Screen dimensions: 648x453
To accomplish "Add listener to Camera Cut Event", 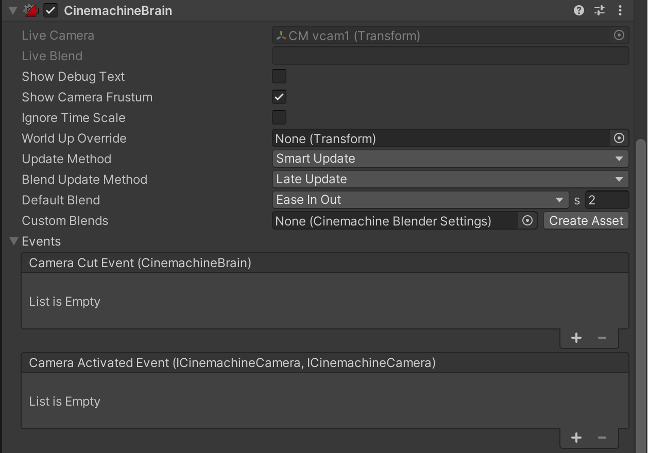I will (x=576, y=338).
